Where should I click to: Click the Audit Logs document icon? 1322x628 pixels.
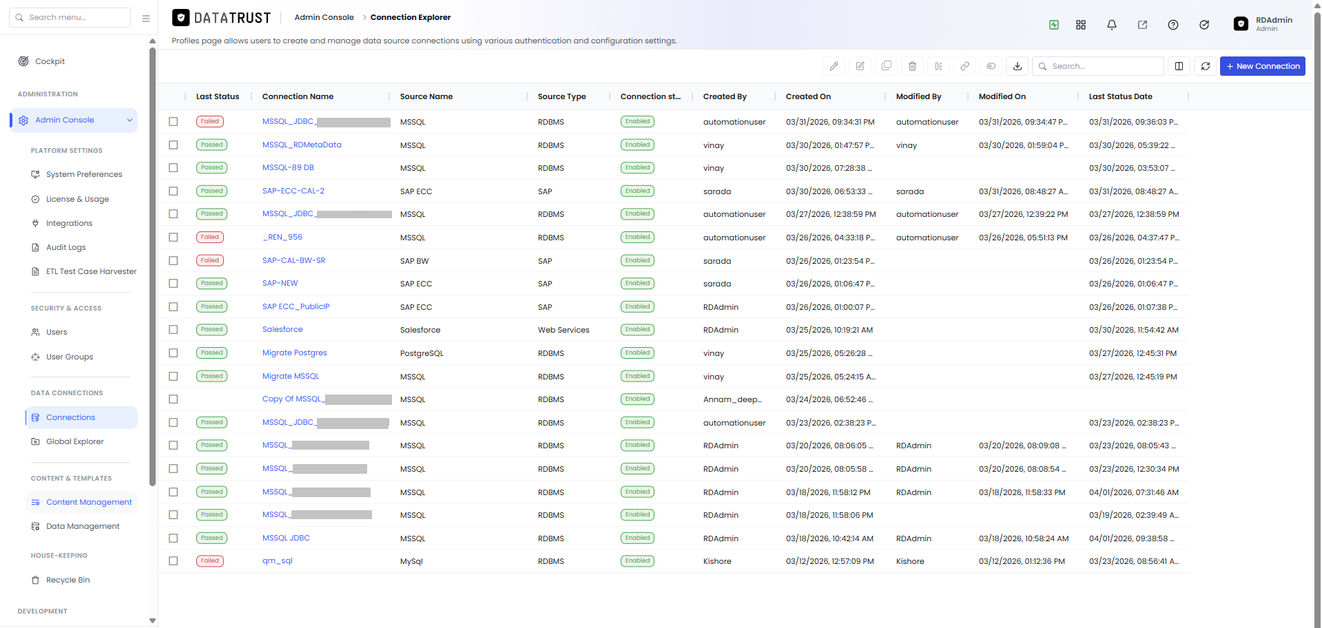(35, 247)
